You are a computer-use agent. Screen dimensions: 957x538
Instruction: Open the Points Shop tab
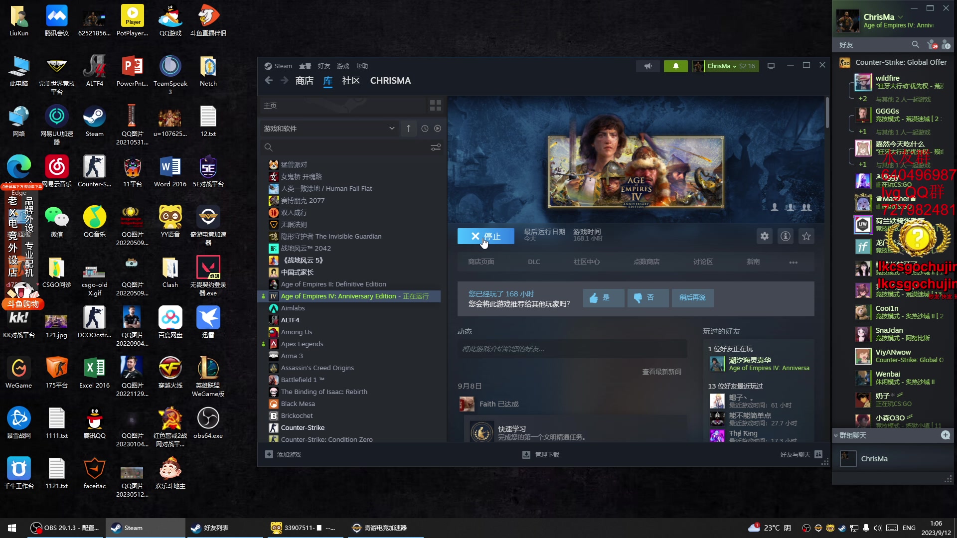tap(646, 262)
